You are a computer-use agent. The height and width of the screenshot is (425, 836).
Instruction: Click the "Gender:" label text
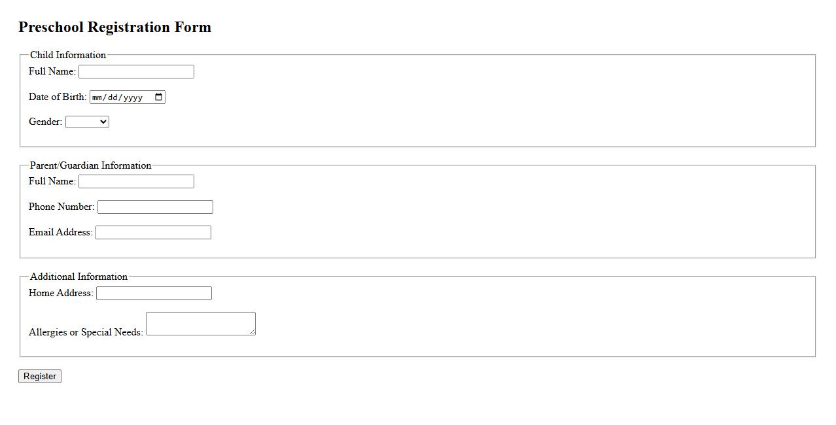coord(45,122)
